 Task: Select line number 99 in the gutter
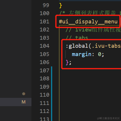point(46,5)
